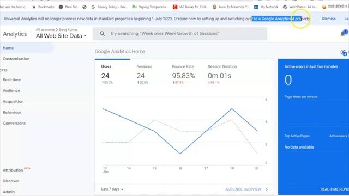Expand Real-time reports section

coord(12,79)
